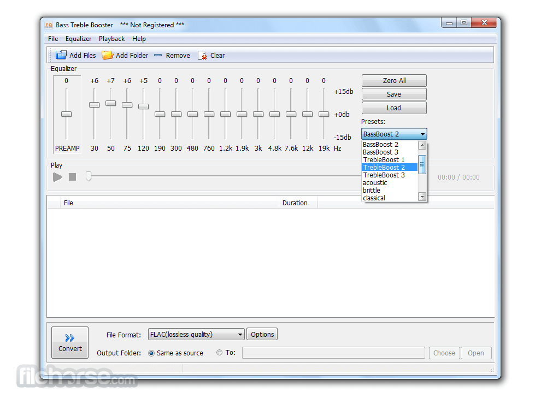Click the Open output folder button

(x=476, y=353)
